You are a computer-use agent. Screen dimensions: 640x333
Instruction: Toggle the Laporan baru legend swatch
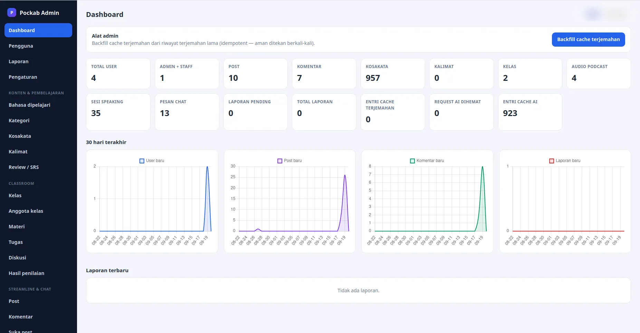pyautogui.click(x=552, y=161)
